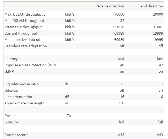Click the line length value 350
Viewport: 168px width, 139px height.
(121, 103)
